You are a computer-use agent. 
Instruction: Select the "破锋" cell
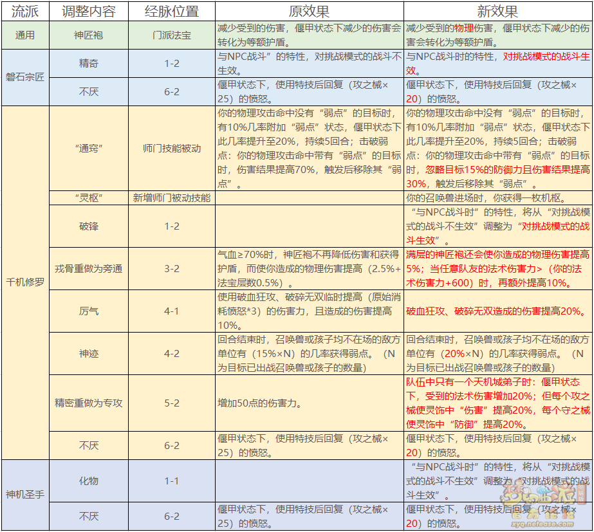pyautogui.click(x=89, y=226)
